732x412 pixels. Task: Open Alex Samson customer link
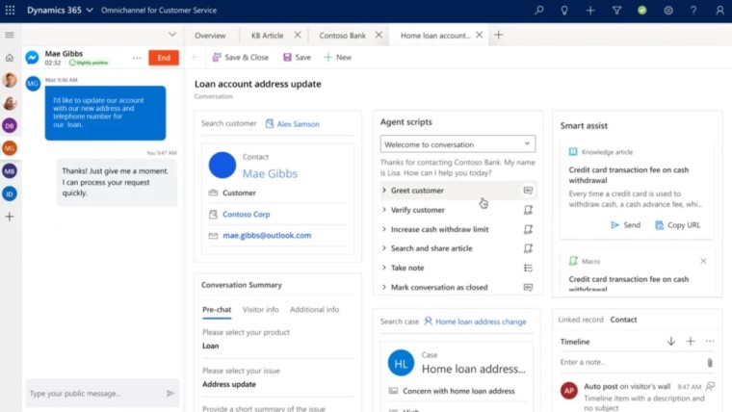pyautogui.click(x=298, y=124)
